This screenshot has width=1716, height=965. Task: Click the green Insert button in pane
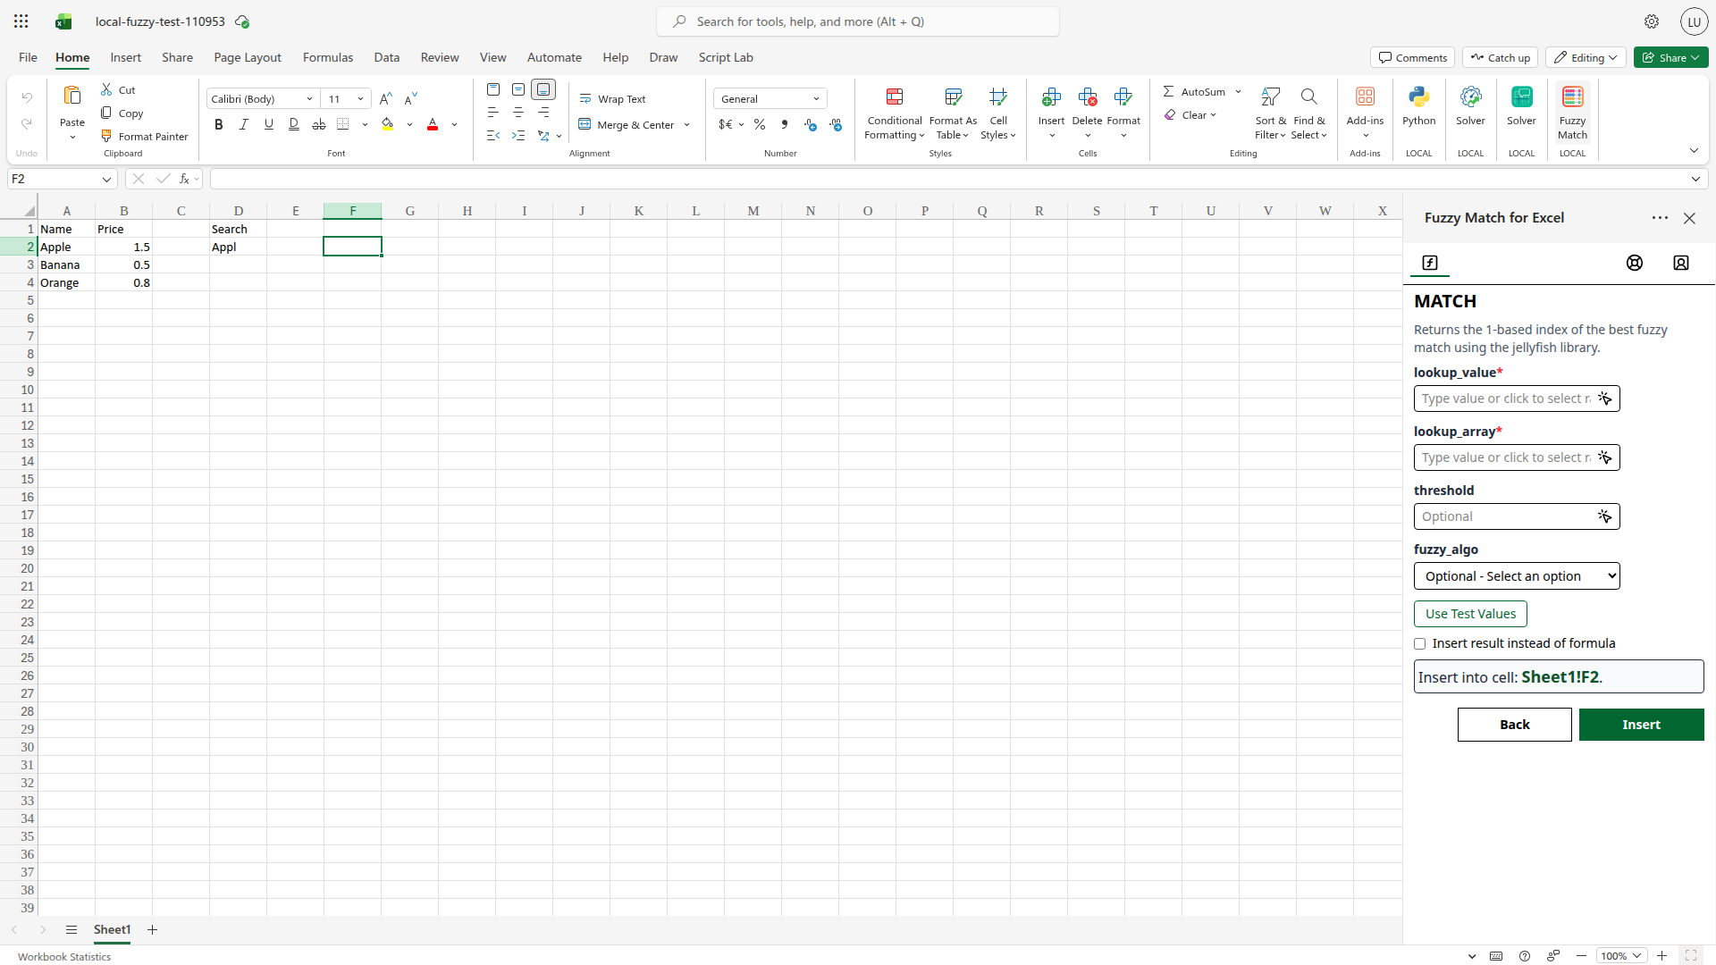1641,725
